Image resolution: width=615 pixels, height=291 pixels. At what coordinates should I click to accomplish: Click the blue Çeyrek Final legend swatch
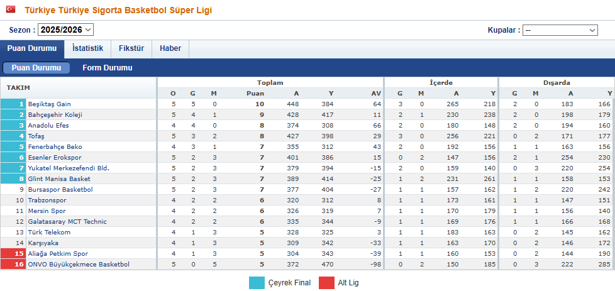pos(257,283)
